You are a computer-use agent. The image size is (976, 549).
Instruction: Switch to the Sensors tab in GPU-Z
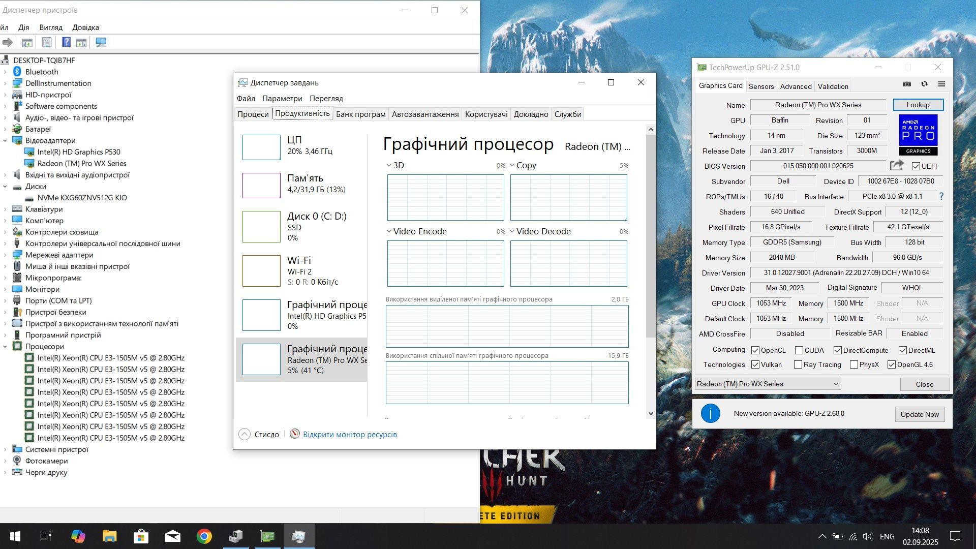(x=761, y=86)
